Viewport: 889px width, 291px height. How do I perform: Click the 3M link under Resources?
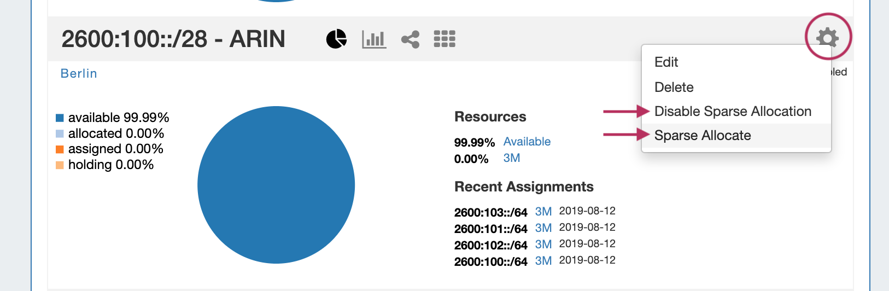pyautogui.click(x=511, y=158)
